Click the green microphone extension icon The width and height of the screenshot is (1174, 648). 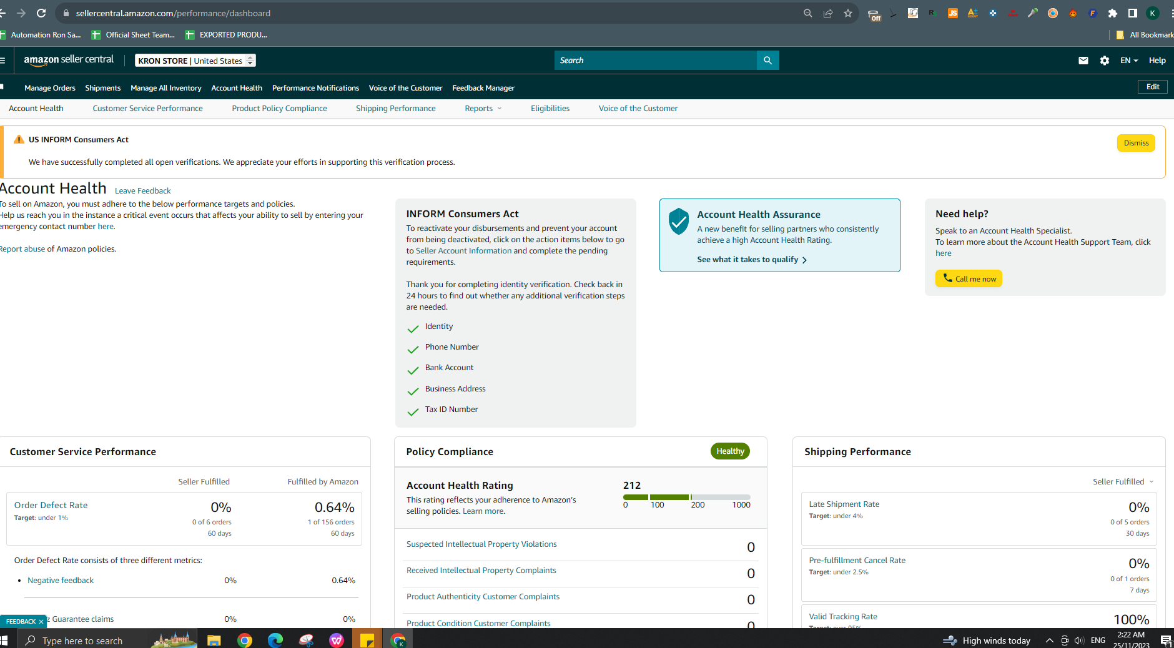pyautogui.click(x=1032, y=13)
